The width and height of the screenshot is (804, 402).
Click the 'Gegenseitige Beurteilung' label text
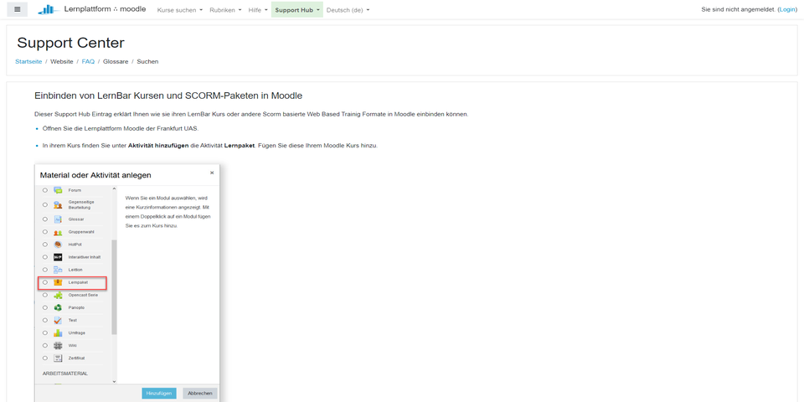coord(81,204)
